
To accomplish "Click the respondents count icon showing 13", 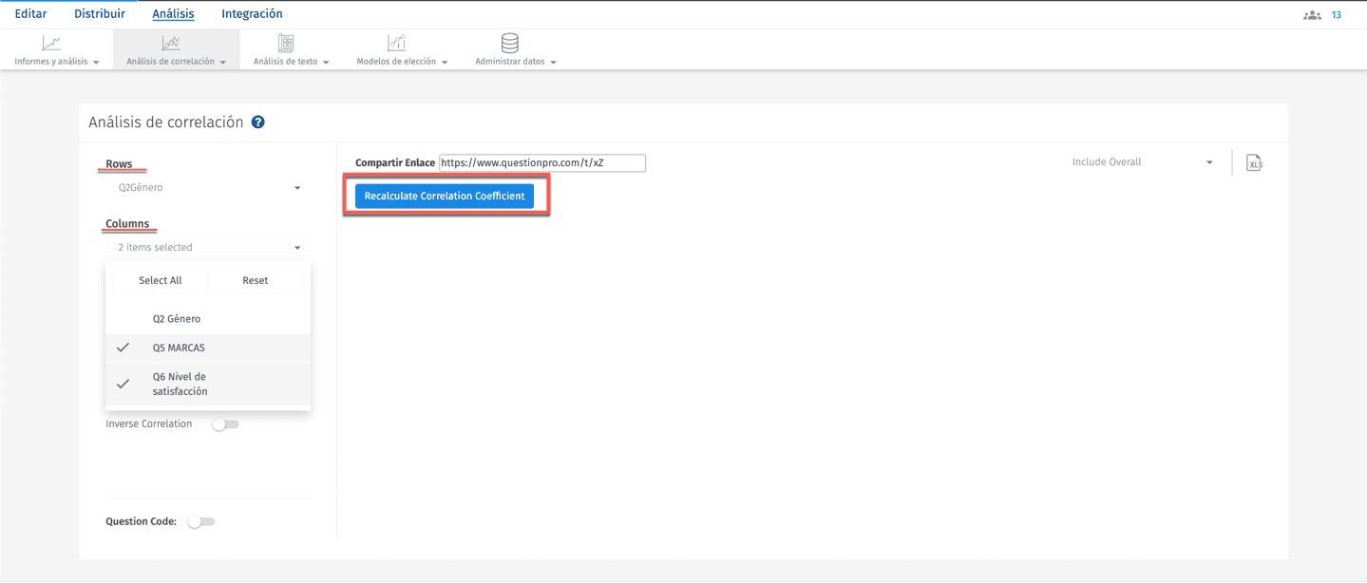I will (x=1312, y=14).
